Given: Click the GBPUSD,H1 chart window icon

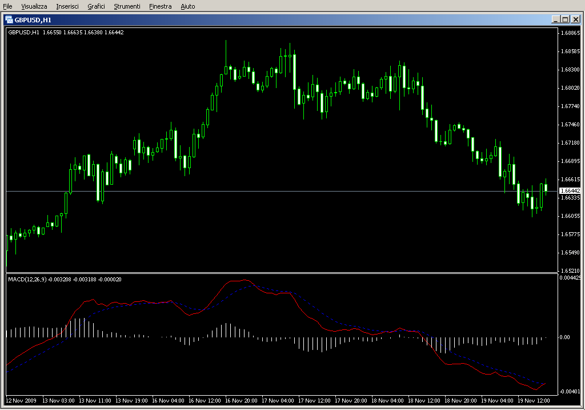Looking at the screenshot, I should pos(9,20).
